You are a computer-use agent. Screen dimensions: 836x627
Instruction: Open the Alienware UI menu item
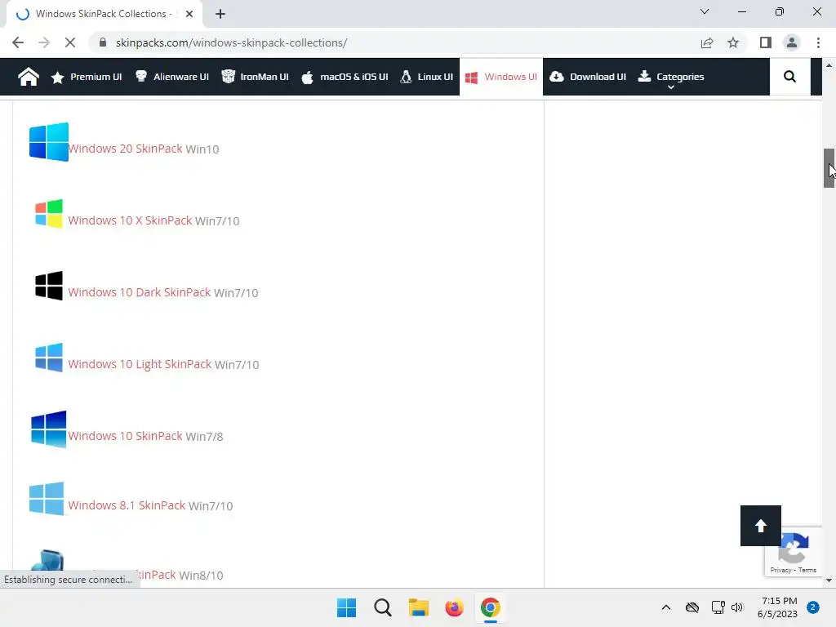(x=171, y=77)
